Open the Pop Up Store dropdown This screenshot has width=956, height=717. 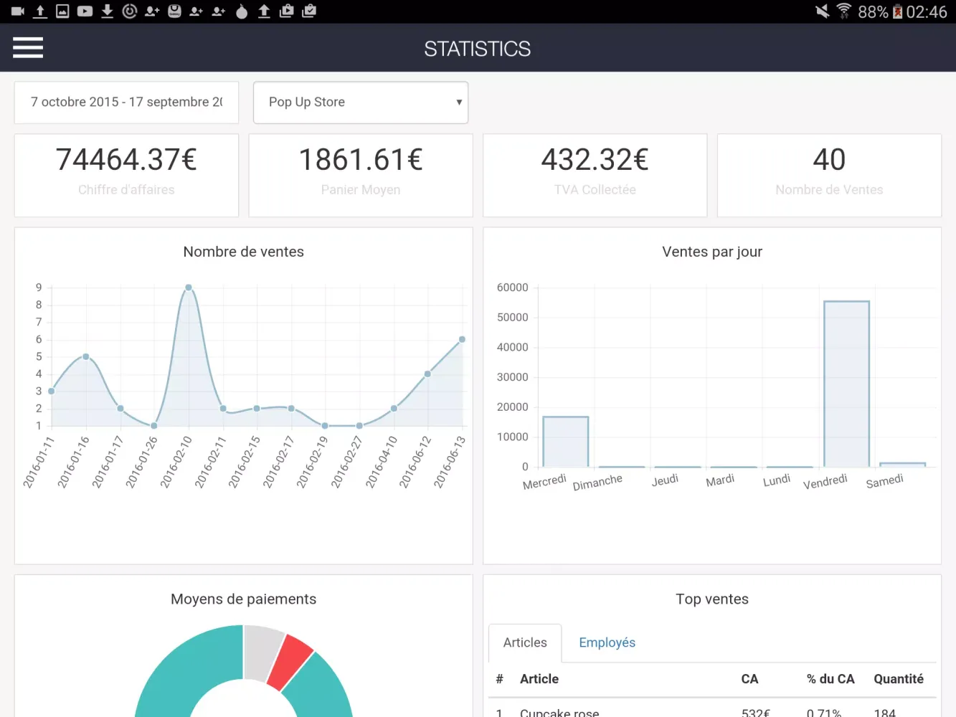point(361,103)
